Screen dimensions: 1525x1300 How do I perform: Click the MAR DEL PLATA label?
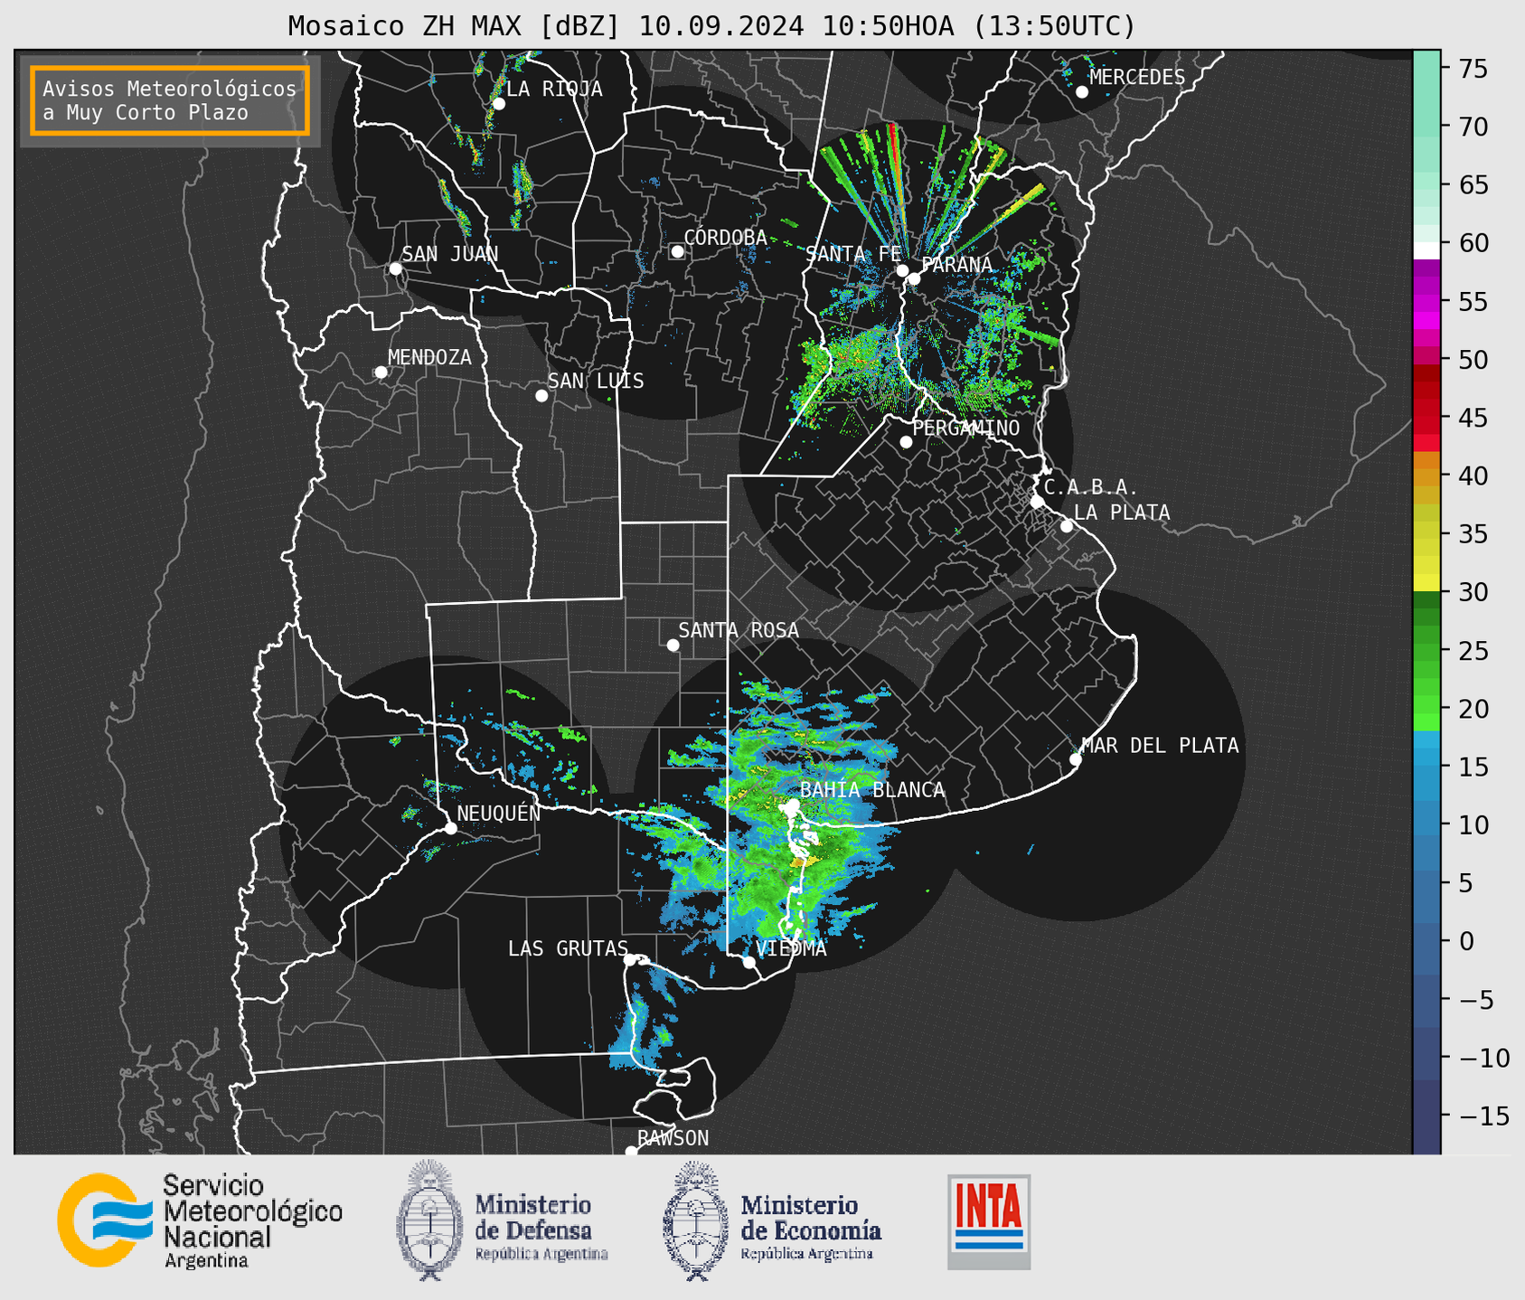[1160, 745]
